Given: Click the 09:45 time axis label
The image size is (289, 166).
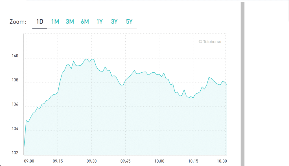Looking at the screenshot, I should [125, 161].
